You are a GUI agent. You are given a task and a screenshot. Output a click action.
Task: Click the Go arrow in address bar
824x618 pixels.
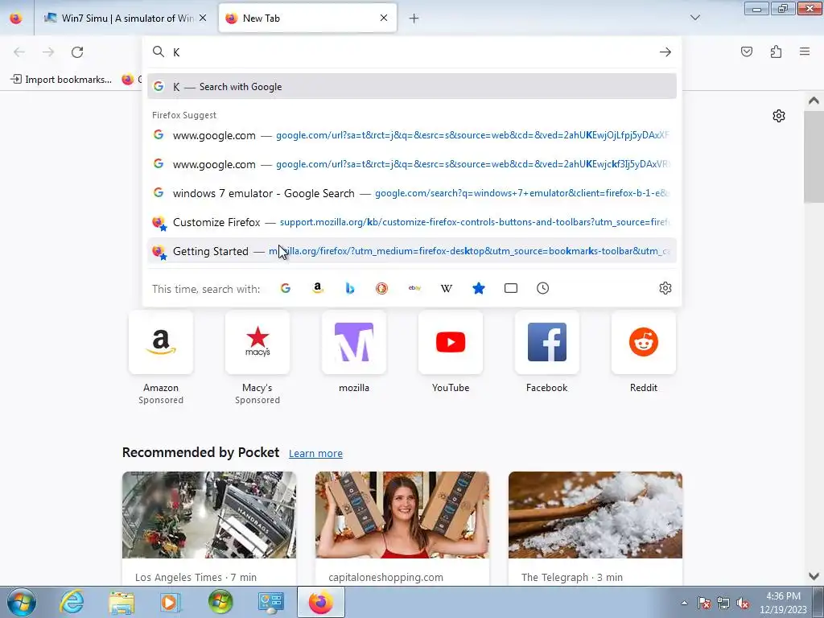[x=665, y=52]
